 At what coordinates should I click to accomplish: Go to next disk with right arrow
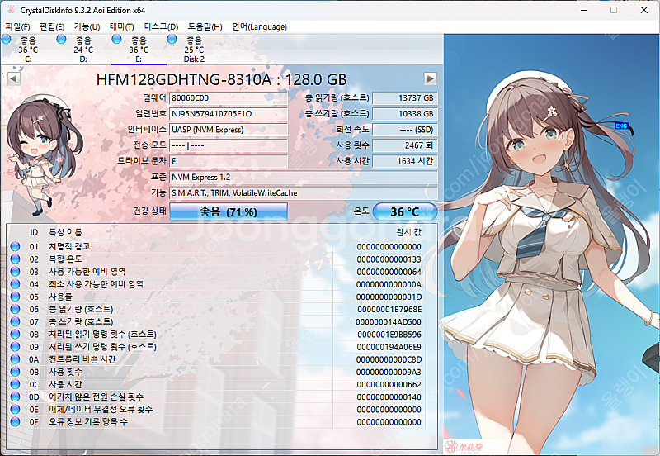coord(430,78)
